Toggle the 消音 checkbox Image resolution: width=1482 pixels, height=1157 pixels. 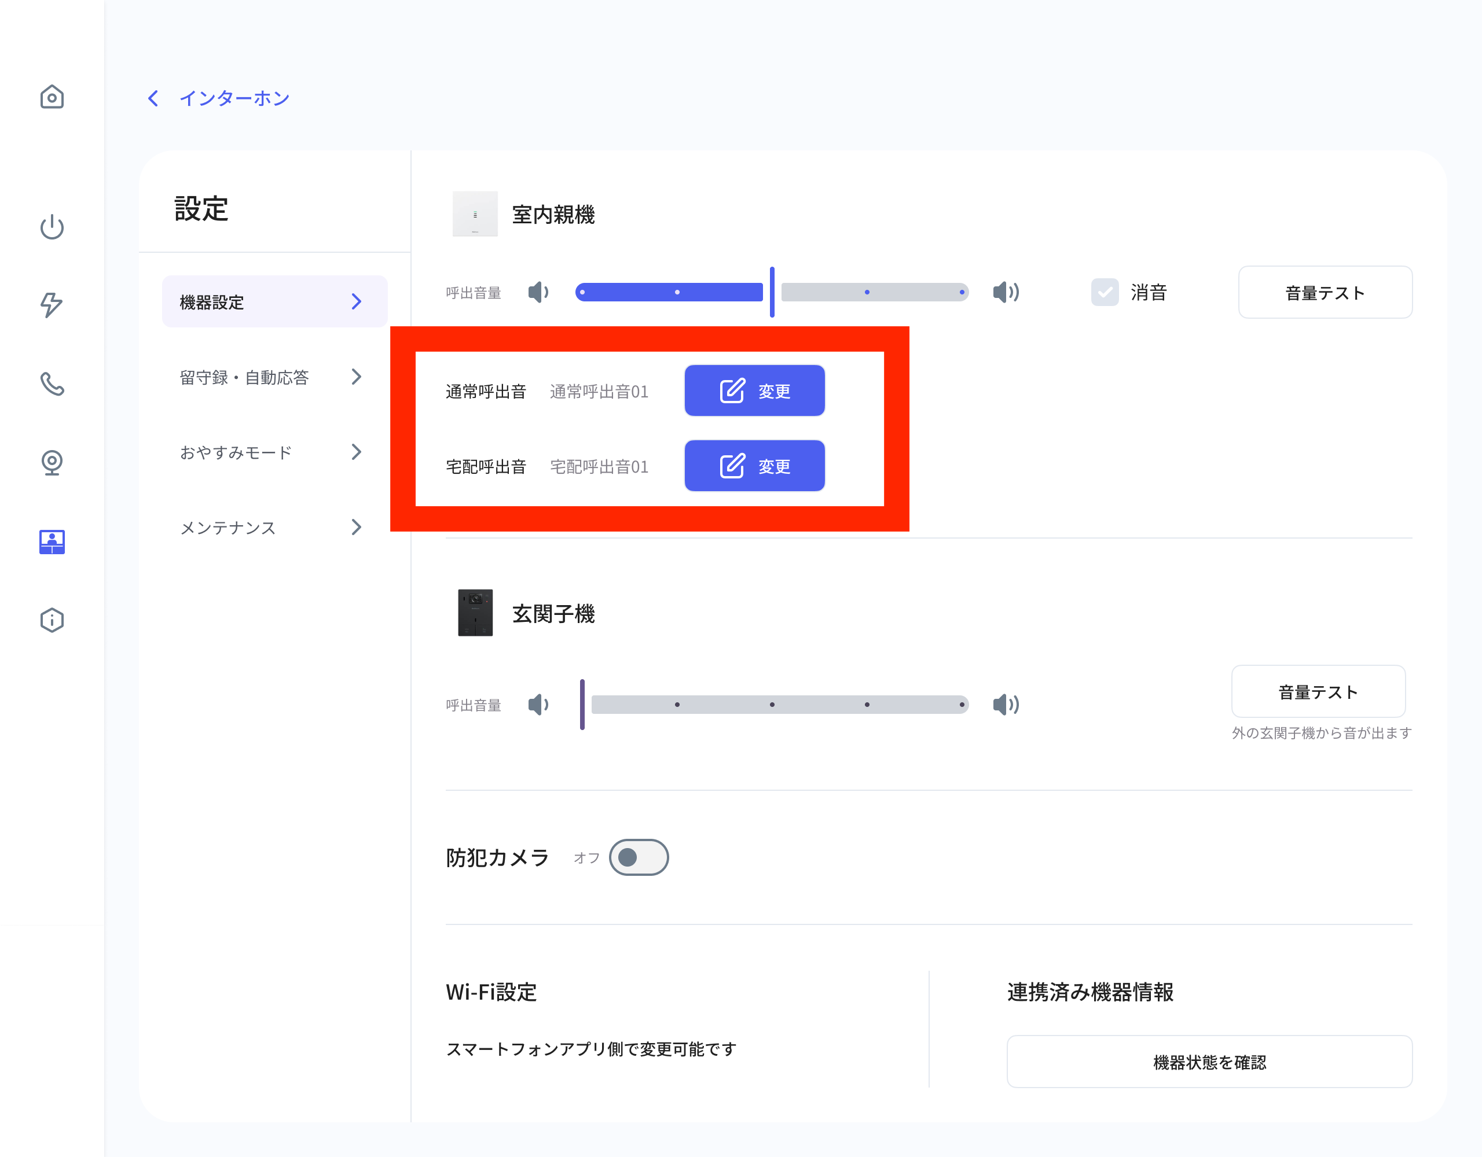click(1105, 292)
